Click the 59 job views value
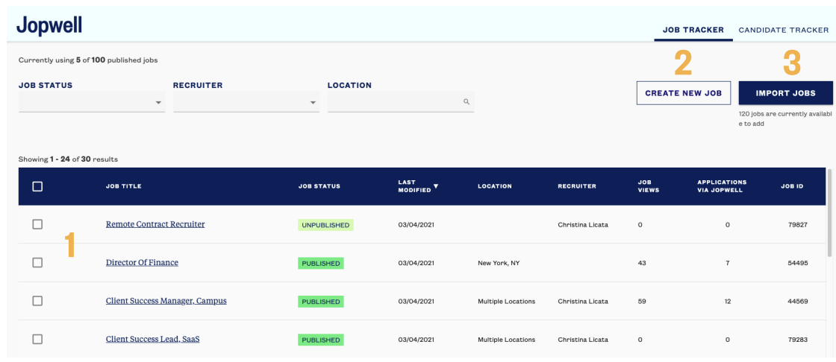The height and width of the screenshot is (362, 836). (x=642, y=302)
